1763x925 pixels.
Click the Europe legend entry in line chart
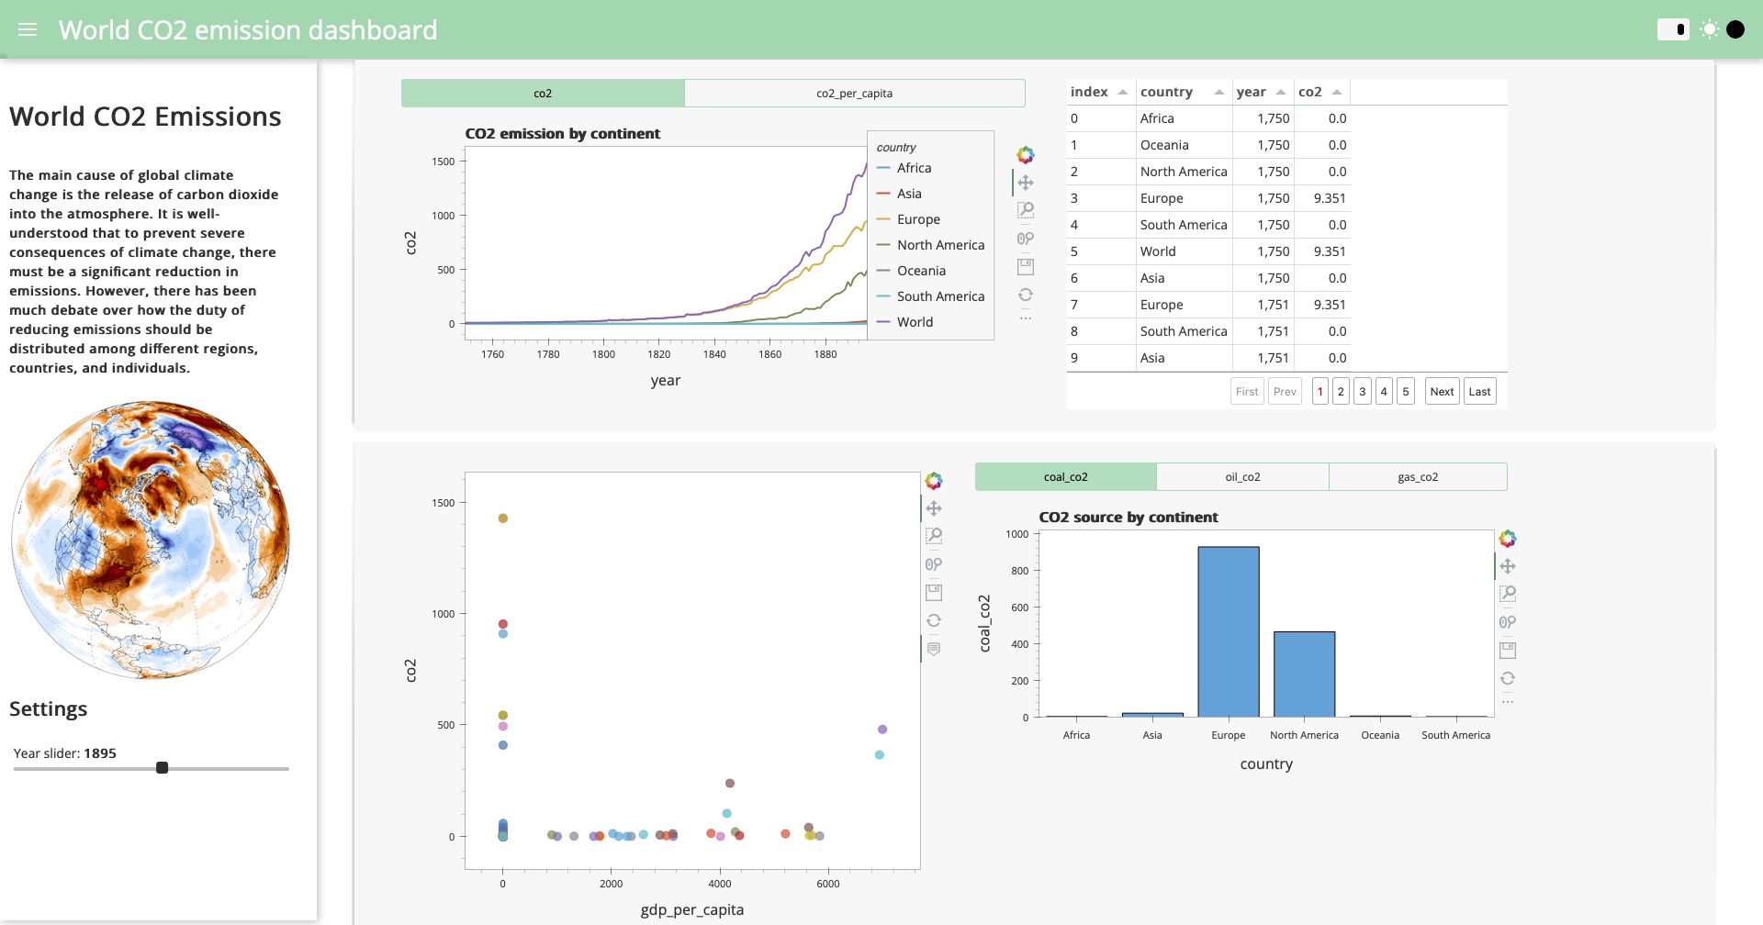pyautogui.click(x=908, y=219)
